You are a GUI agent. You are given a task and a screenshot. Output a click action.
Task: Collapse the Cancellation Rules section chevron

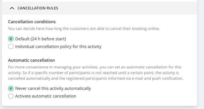(12, 8)
